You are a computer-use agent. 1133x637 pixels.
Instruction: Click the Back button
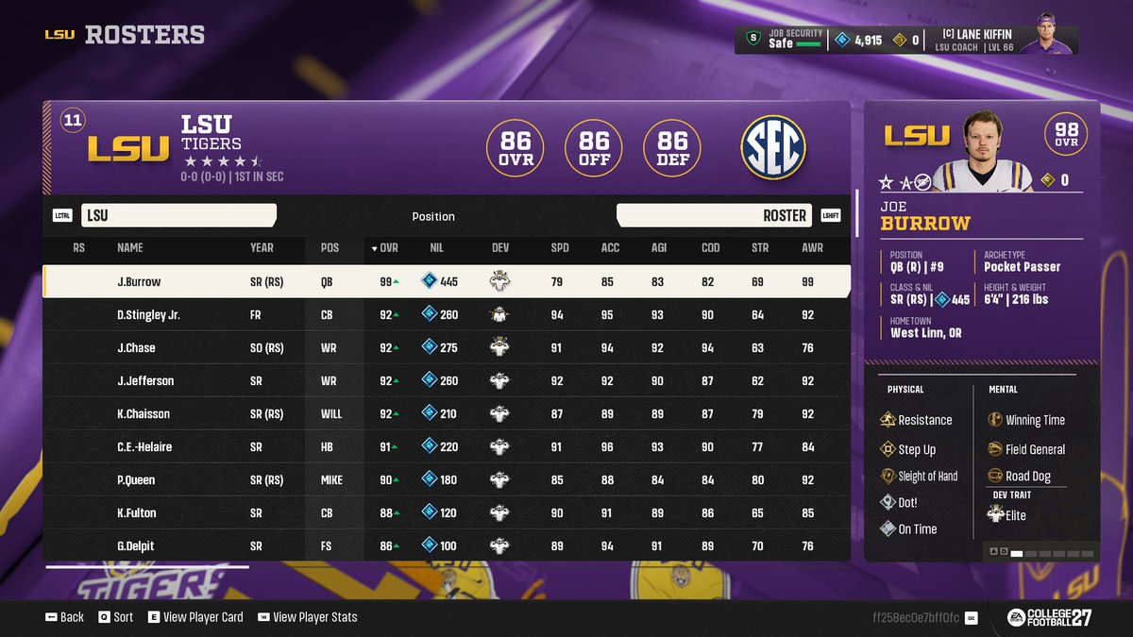point(64,617)
